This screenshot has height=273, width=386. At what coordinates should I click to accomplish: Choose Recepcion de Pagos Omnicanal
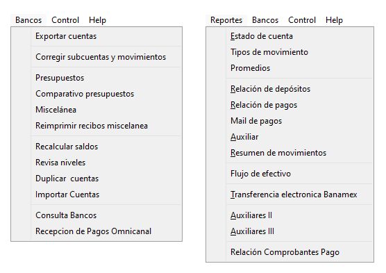[96, 231]
